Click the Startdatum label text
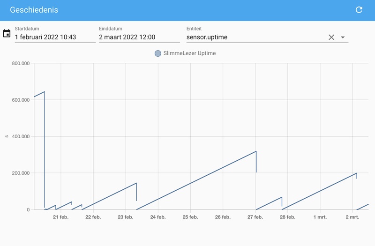Viewport: 375px width, 246px height. (27, 29)
